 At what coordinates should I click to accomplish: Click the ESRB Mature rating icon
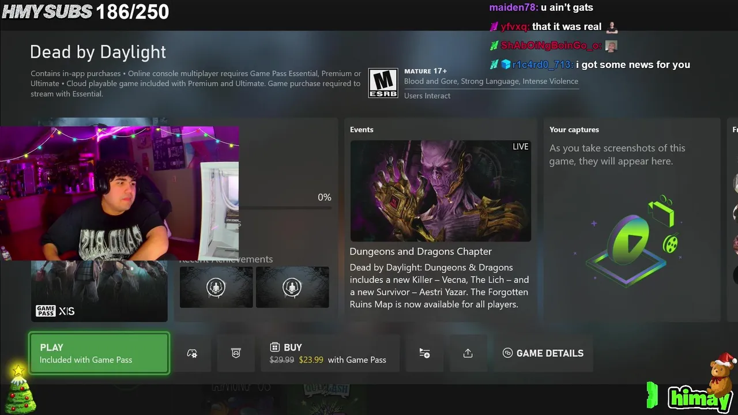pos(383,83)
